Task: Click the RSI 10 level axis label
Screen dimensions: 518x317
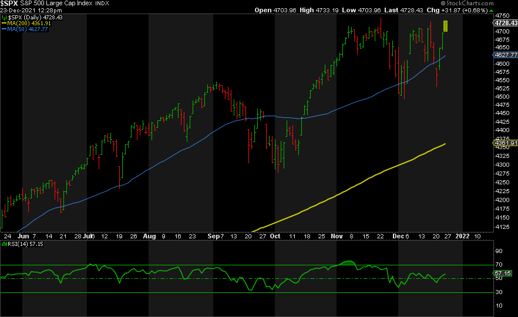Action: 499,306
